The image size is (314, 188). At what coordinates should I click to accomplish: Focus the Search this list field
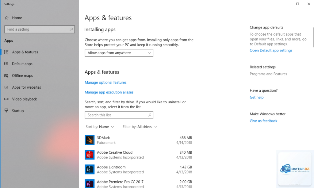119,115
